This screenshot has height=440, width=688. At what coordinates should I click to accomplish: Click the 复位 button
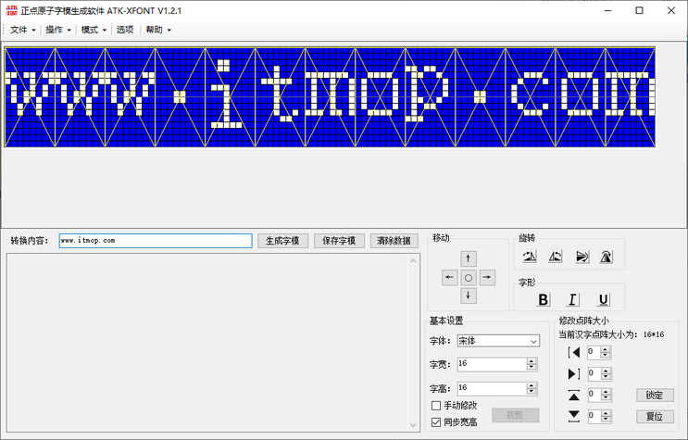(655, 416)
